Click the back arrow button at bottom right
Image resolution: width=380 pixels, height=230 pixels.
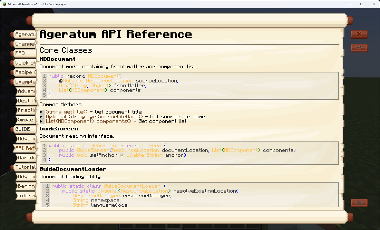[x=359, y=203]
